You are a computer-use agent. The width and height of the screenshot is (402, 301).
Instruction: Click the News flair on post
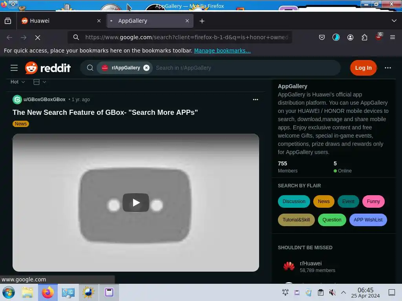tap(21, 124)
